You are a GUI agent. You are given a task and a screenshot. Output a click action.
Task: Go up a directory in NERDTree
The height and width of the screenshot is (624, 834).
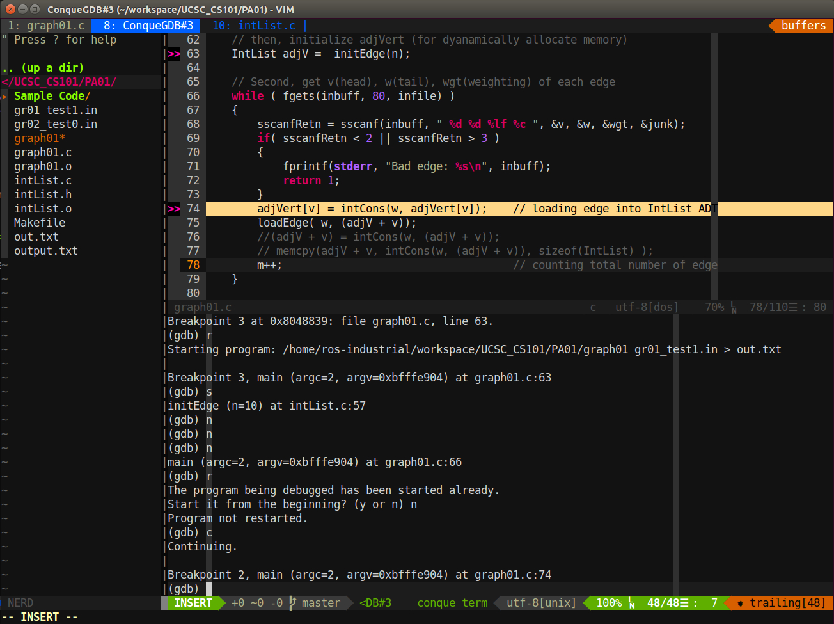(43, 68)
